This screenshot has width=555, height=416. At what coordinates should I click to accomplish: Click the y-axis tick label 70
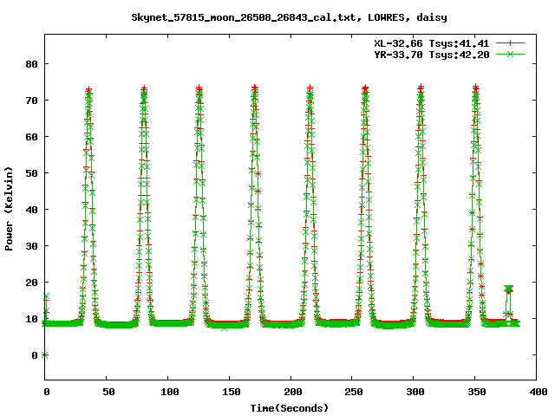click(31, 101)
